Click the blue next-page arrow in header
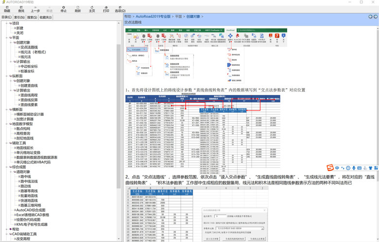The width and height of the screenshot is (379, 242). pyautogui.click(x=374, y=16)
